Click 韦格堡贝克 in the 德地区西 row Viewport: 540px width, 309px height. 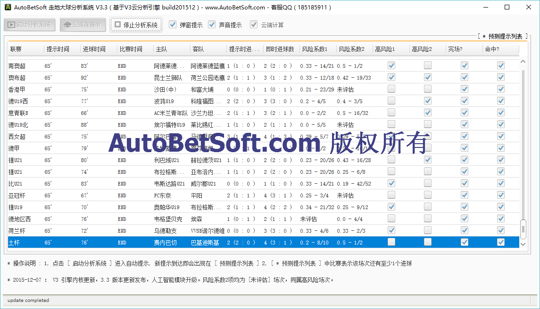[168, 219]
